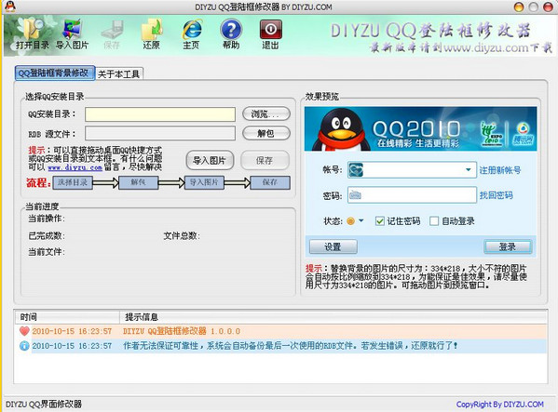The height and width of the screenshot is (412, 558).
Task: Click the 解包 flow step box
Action: 139,182
